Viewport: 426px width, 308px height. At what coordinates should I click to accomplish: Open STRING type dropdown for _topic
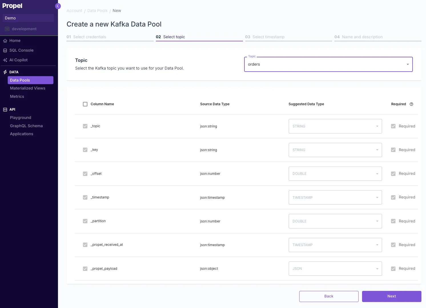335,126
